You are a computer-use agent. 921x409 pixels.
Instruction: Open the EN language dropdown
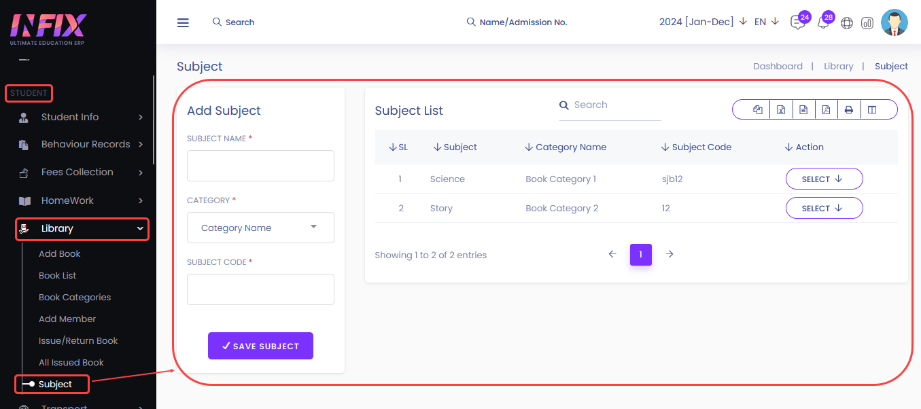(767, 22)
